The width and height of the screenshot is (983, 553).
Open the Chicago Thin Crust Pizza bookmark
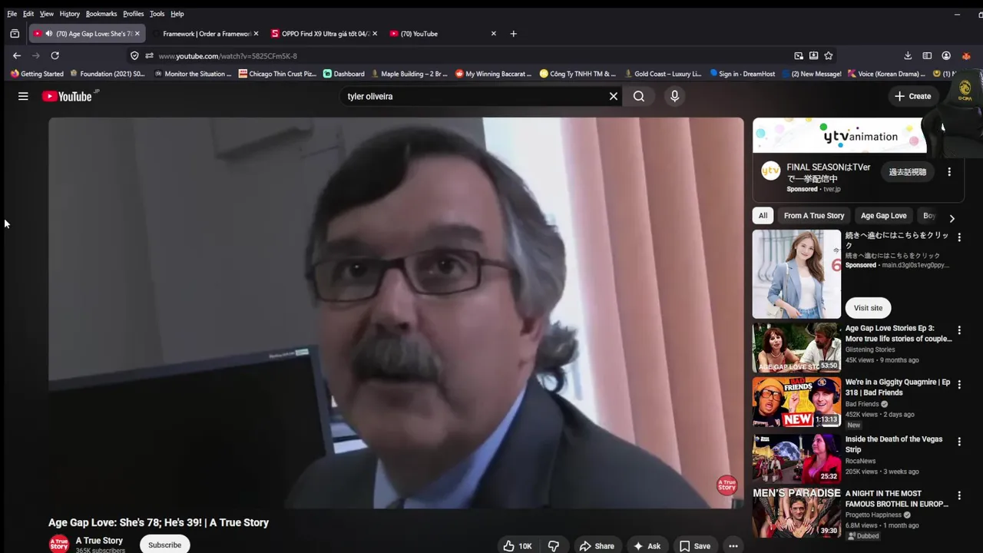[277, 74]
